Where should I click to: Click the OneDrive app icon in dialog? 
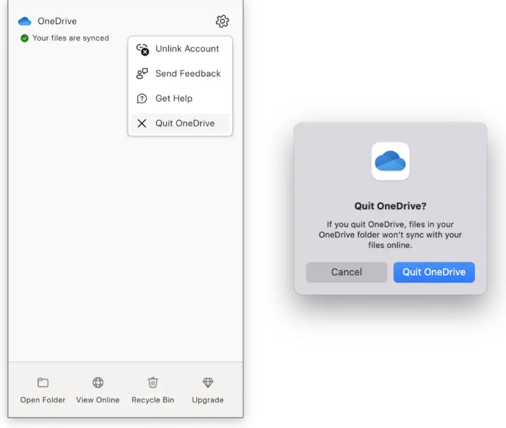coord(390,161)
